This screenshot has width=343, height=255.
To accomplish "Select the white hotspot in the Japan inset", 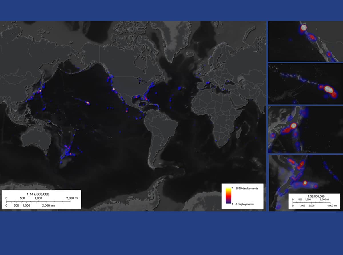I will click(294, 126).
